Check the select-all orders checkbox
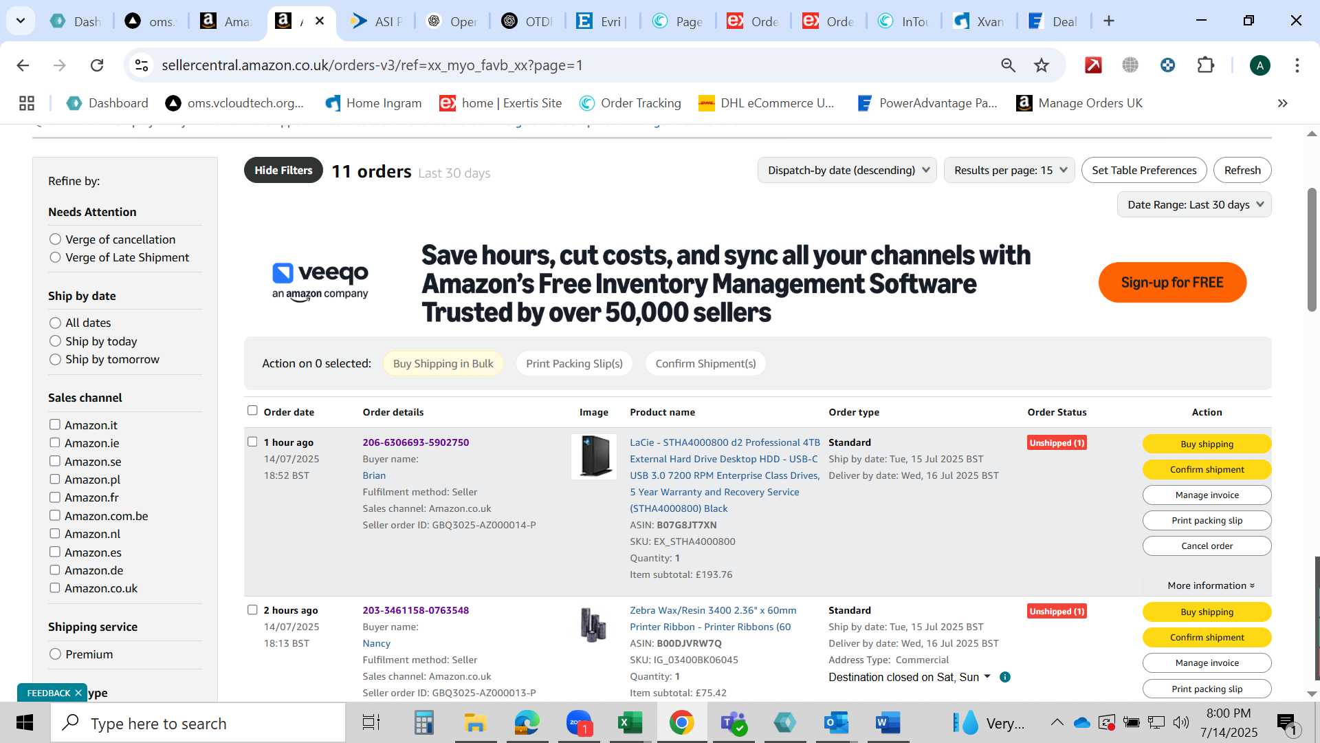 pyautogui.click(x=252, y=411)
